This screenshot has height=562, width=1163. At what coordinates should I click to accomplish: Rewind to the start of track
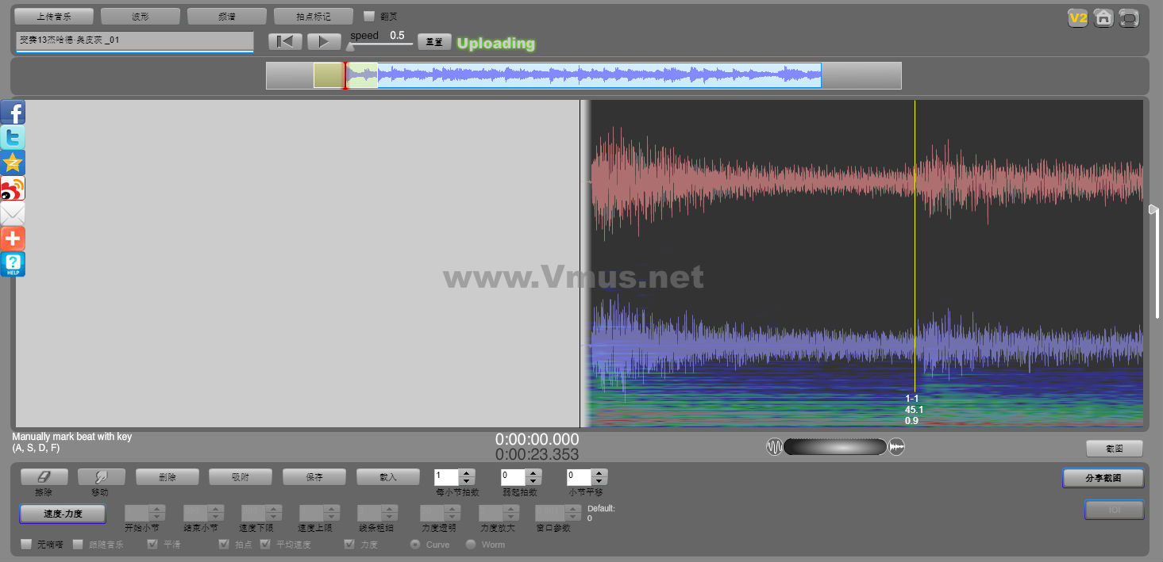coord(284,41)
